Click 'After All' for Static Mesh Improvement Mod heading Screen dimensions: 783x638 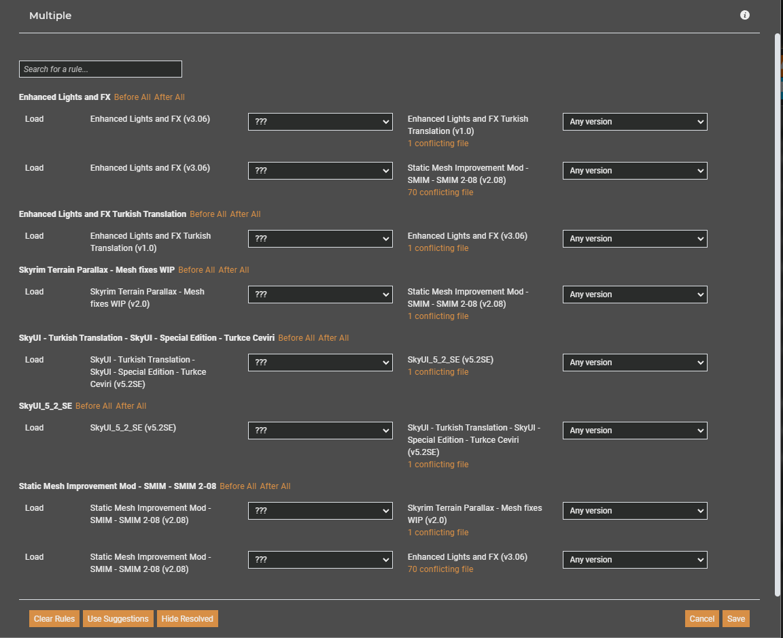pyautogui.click(x=275, y=486)
